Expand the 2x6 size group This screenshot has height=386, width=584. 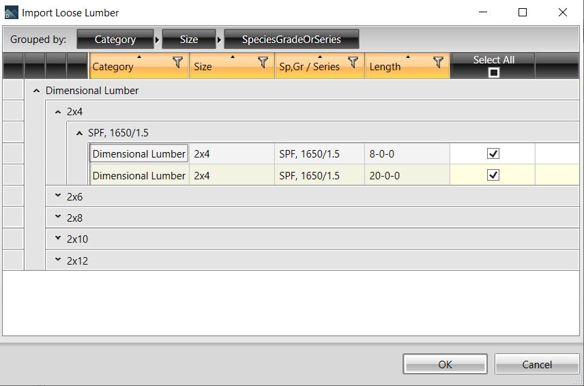[58, 196]
